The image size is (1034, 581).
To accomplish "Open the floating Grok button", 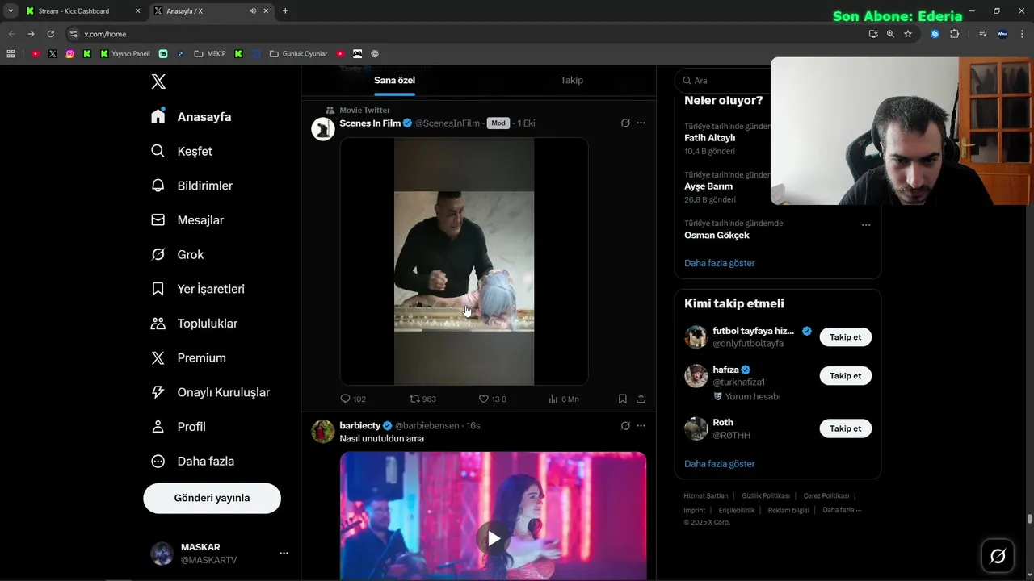I will (x=998, y=555).
